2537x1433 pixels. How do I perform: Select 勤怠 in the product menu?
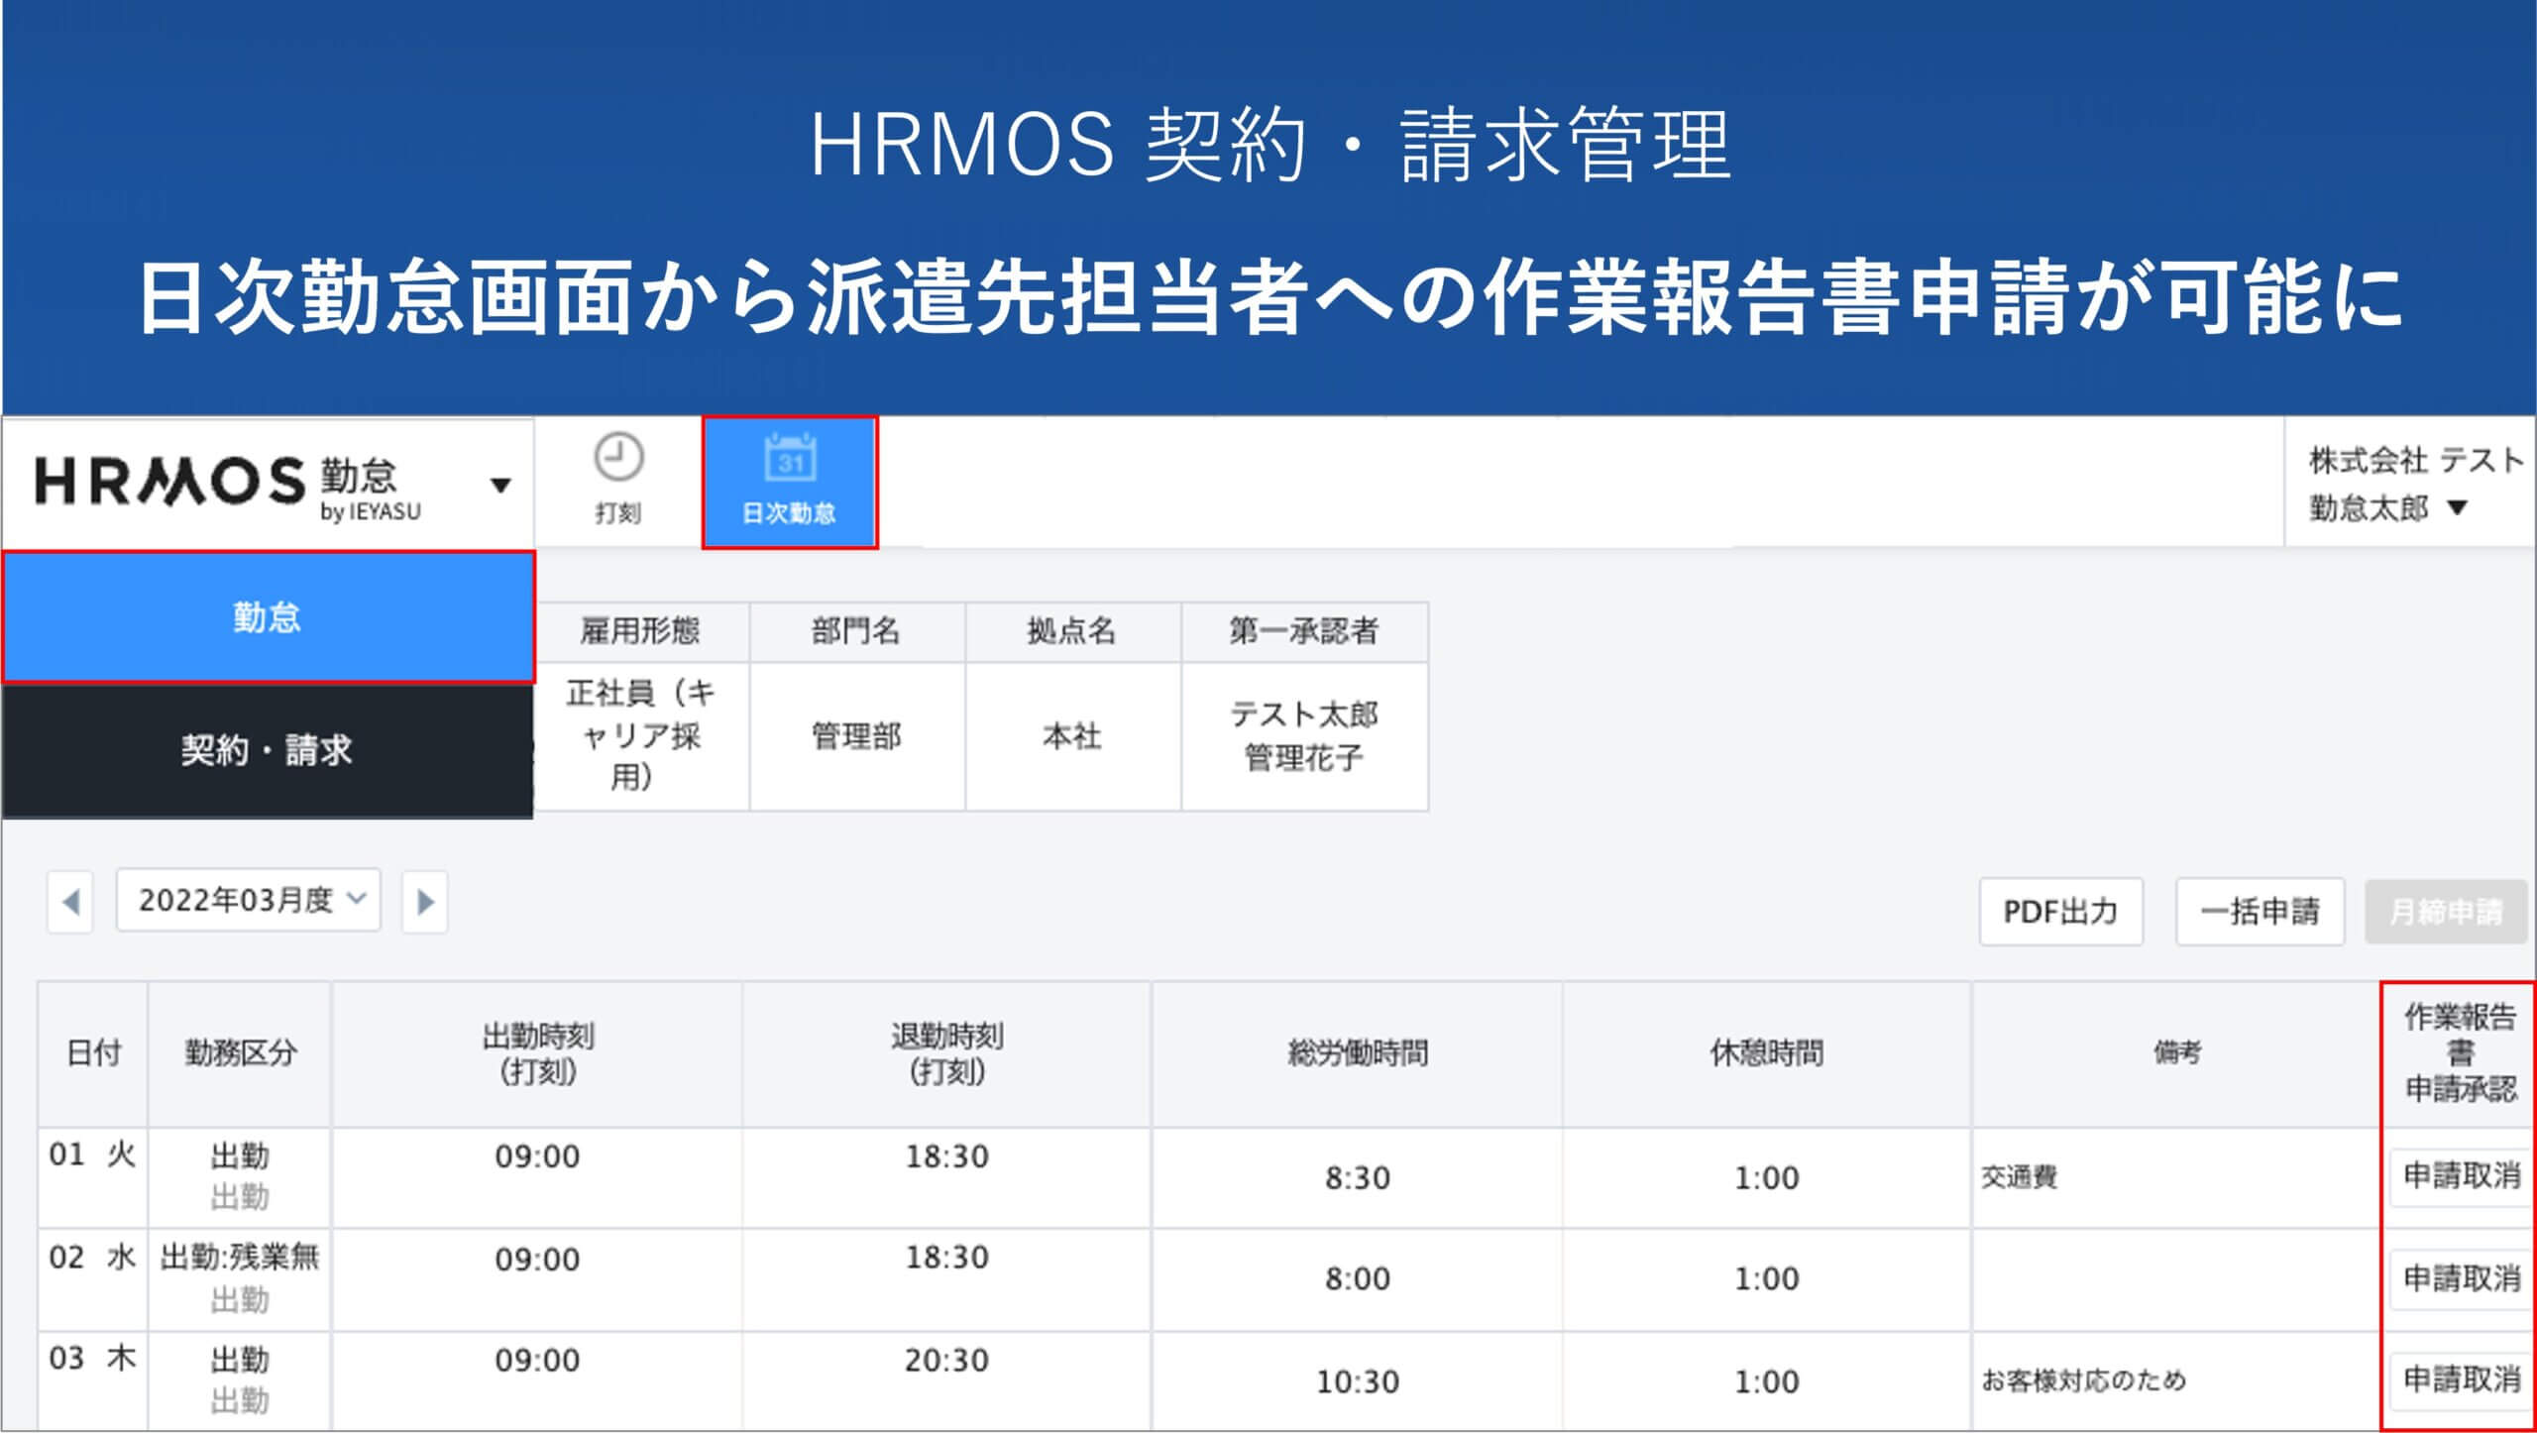(268, 617)
